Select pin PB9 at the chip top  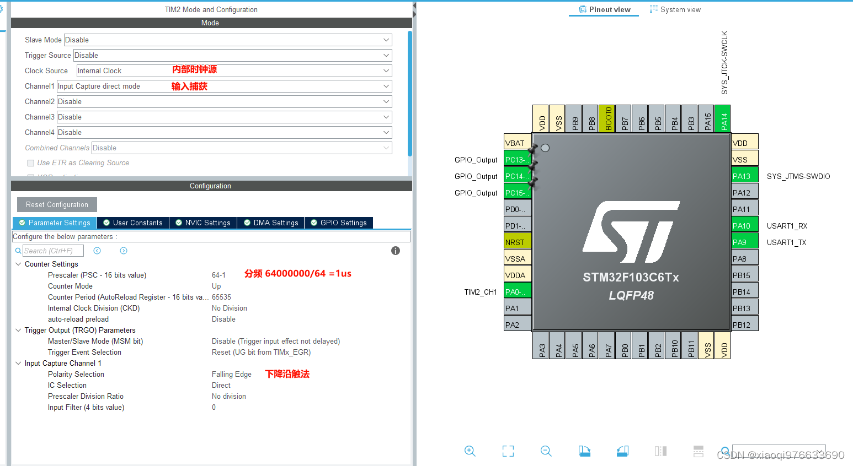pyautogui.click(x=574, y=118)
